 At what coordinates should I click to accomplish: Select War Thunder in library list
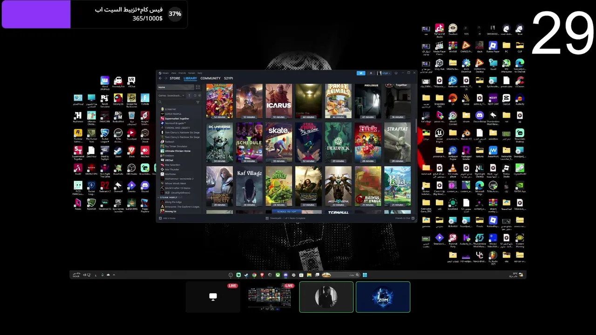pos(172,169)
